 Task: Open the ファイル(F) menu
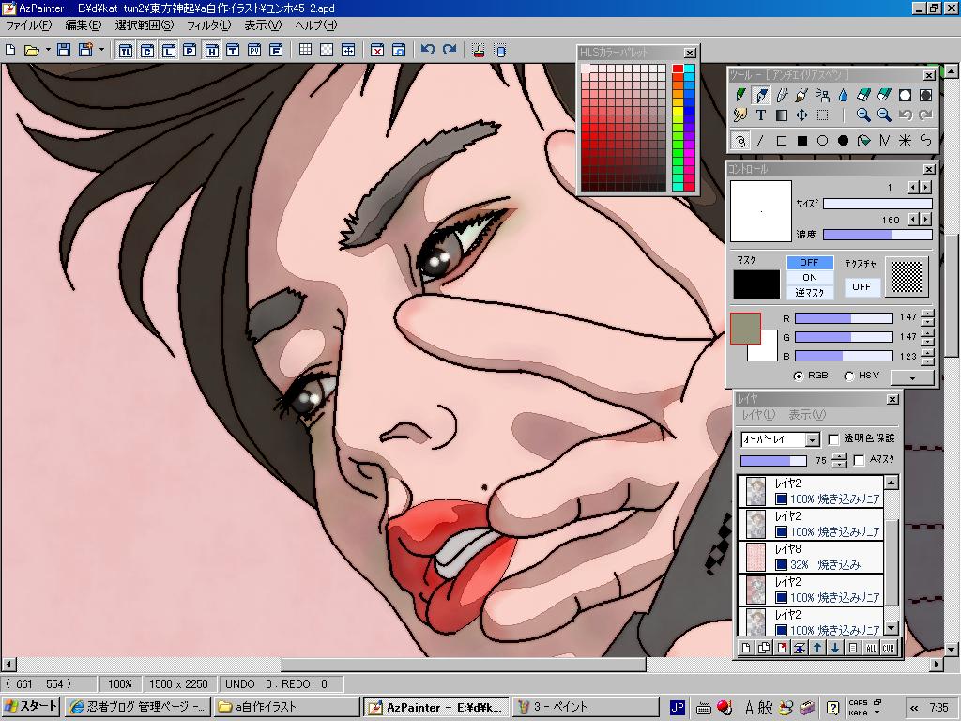pos(28,25)
